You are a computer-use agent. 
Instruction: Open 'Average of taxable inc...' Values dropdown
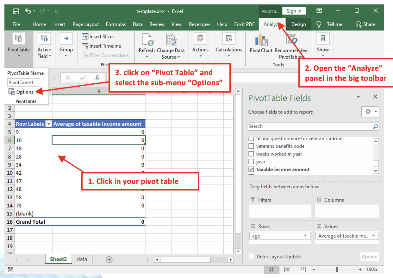(373, 236)
